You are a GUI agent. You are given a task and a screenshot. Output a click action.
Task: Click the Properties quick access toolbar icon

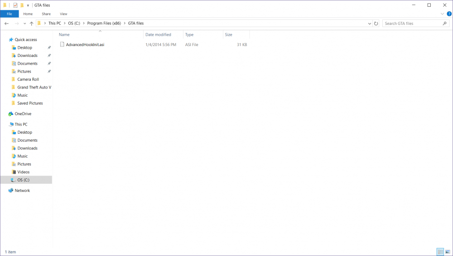15,5
